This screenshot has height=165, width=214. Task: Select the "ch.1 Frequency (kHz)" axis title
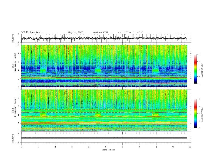14,62
